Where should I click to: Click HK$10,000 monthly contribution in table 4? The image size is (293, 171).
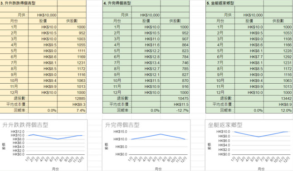pyautogui.click(x=146, y=15)
